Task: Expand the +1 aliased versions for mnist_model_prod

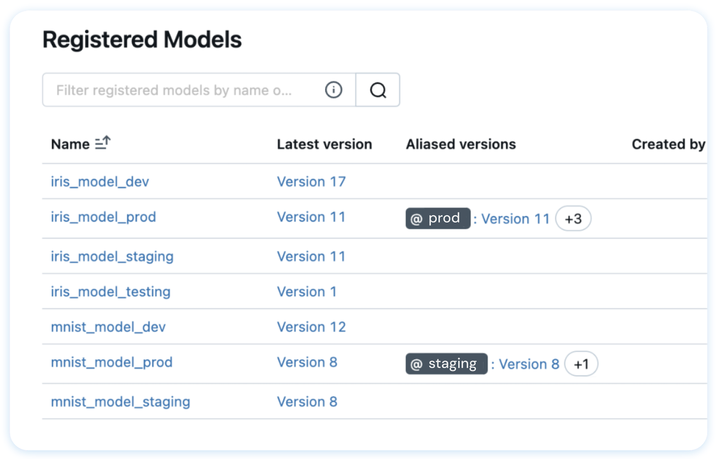Action: click(581, 364)
